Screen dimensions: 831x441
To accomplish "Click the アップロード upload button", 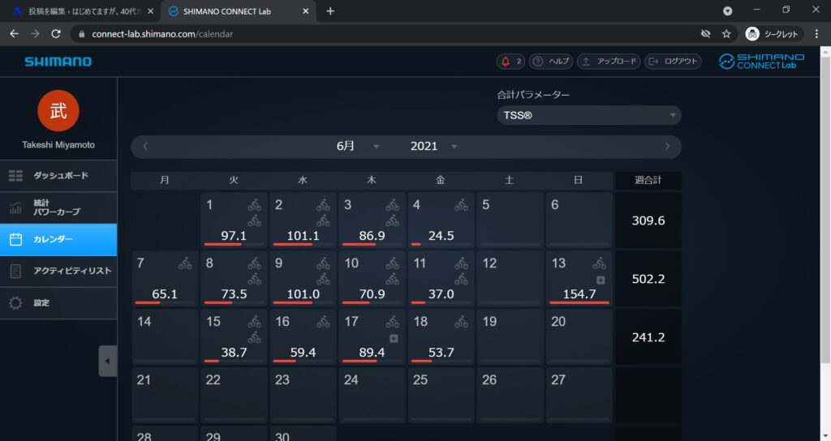I will click(x=608, y=62).
